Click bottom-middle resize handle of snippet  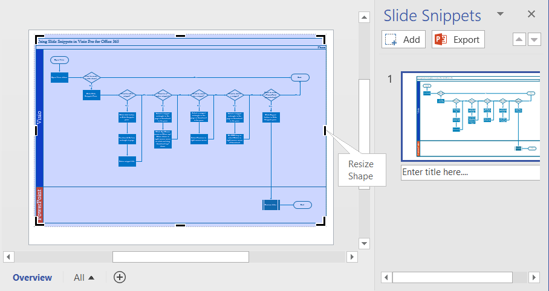pos(180,226)
